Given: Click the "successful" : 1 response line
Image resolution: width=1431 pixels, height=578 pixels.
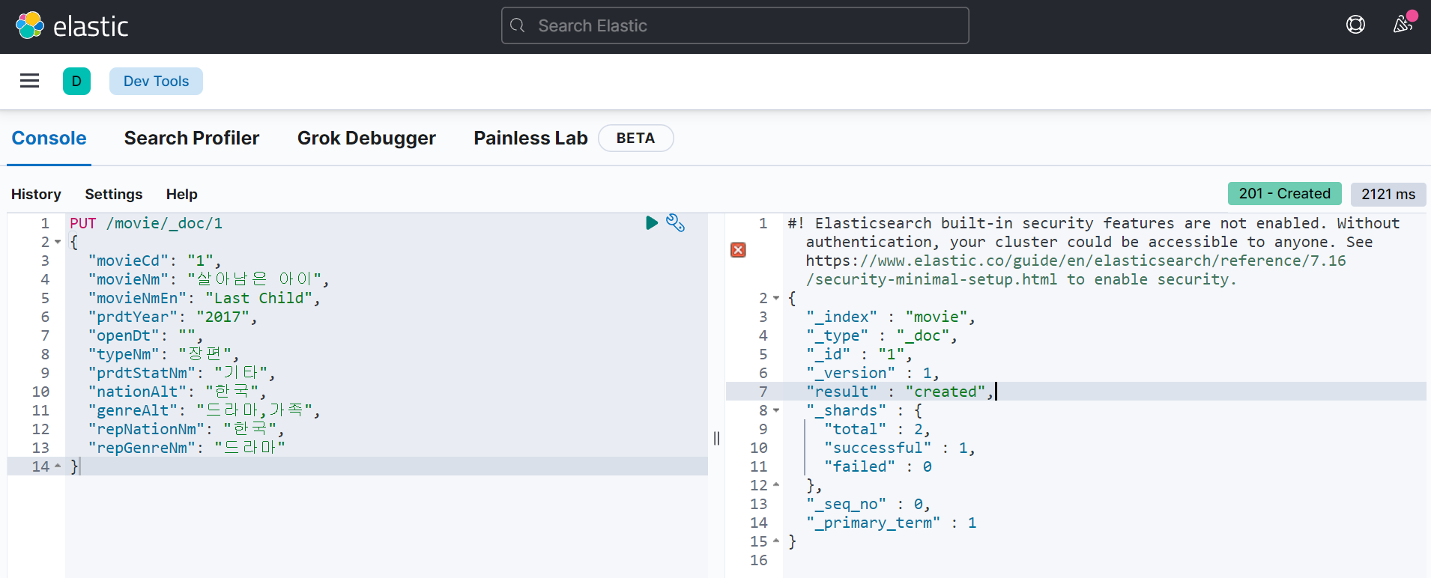Looking at the screenshot, I should tap(900, 448).
